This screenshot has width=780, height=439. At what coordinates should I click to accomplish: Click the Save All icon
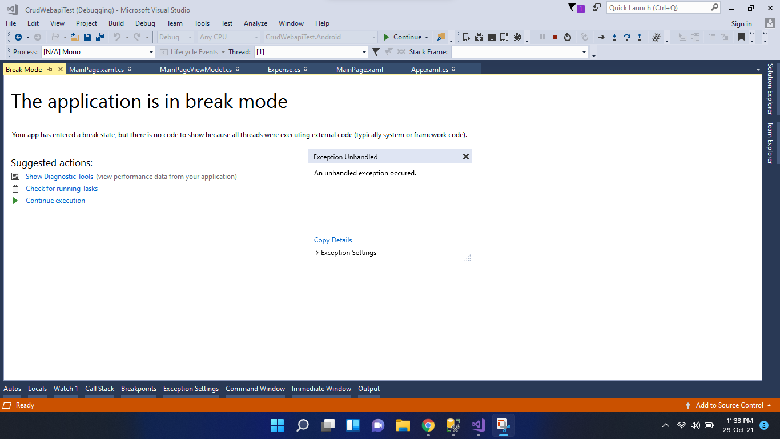click(x=99, y=37)
